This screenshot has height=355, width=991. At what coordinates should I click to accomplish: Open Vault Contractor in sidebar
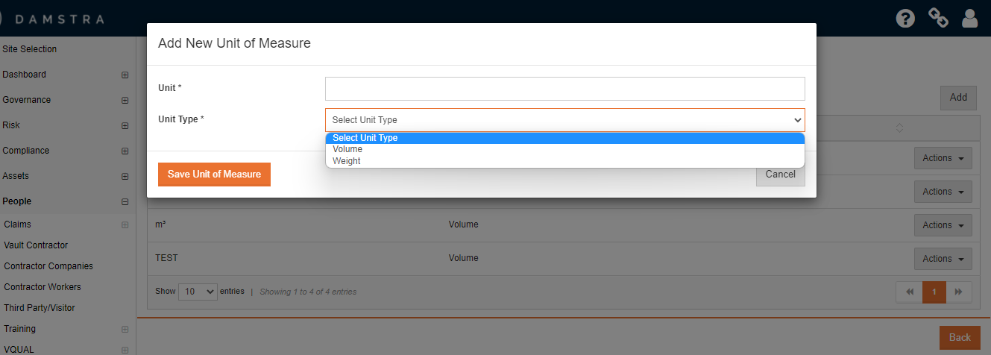[36, 245]
